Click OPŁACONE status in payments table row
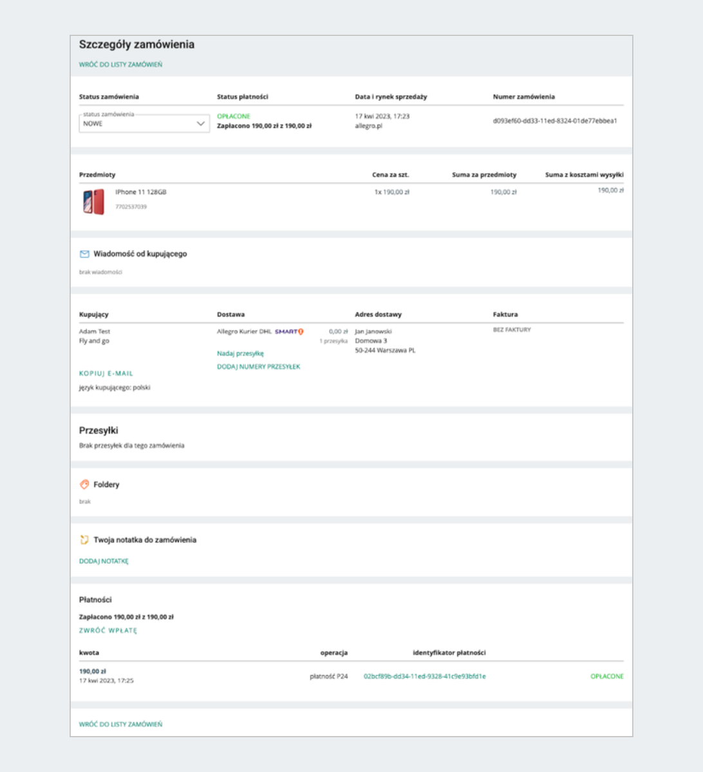Image resolution: width=703 pixels, height=772 pixels. (x=607, y=676)
